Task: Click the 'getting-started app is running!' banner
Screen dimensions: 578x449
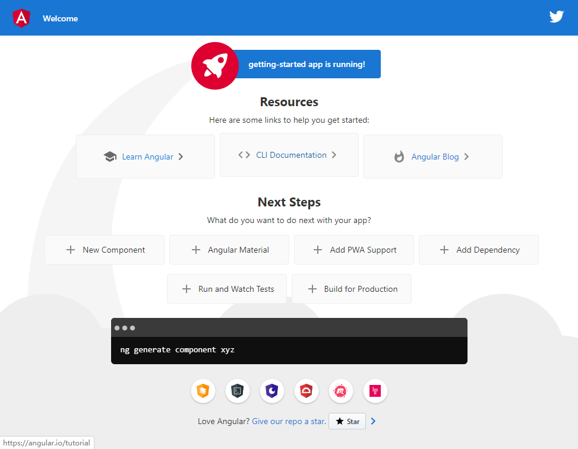Action: 307,64
